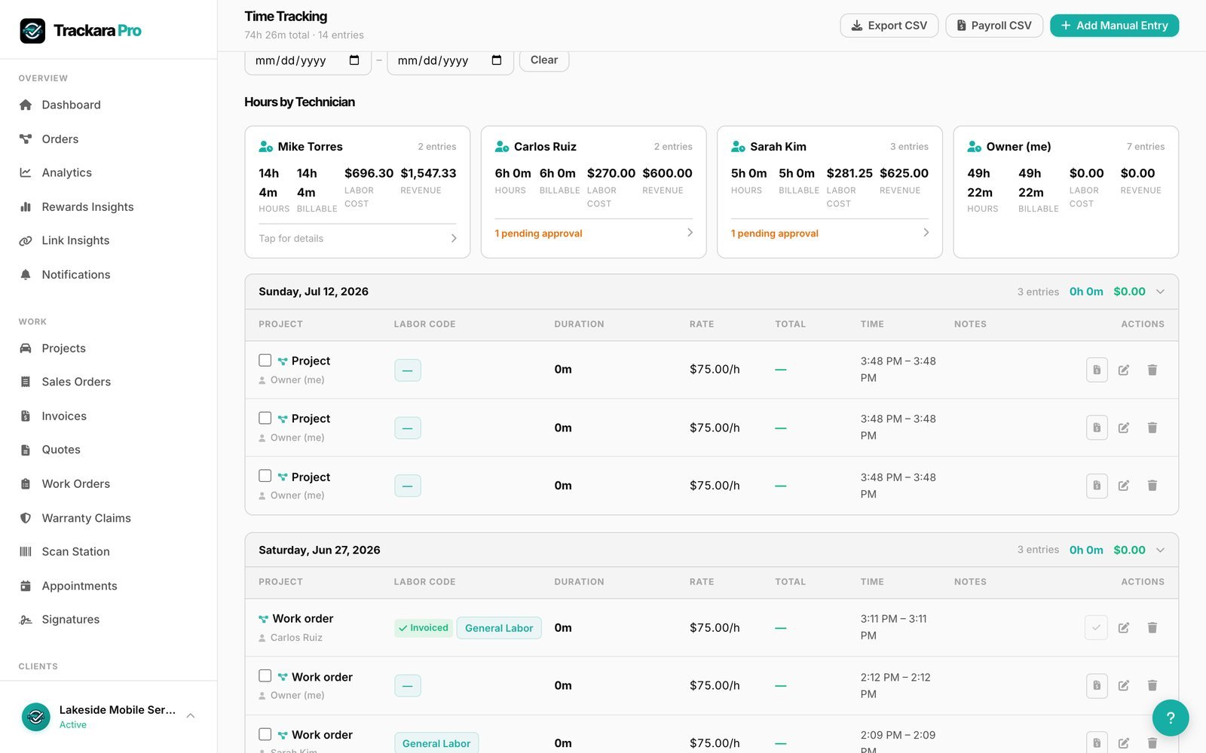This screenshot has height=753, width=1206.
Task: Click the trash icon in the second Jul 12 Project row
Action: point(1152,428)
